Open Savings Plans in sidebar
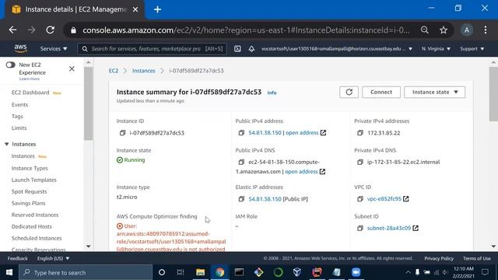Viewport: 498px width, 280px height. (x=28, y=204)
